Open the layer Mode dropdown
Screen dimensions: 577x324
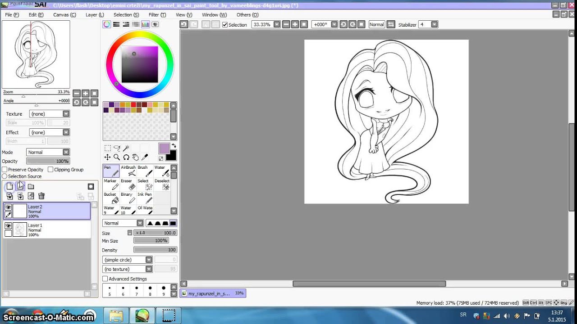48,152
